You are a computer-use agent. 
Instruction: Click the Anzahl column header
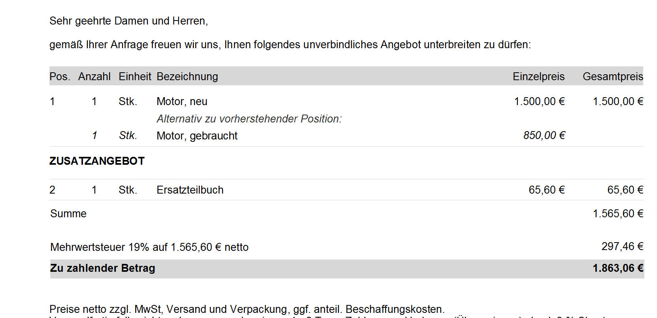(94, 76)
